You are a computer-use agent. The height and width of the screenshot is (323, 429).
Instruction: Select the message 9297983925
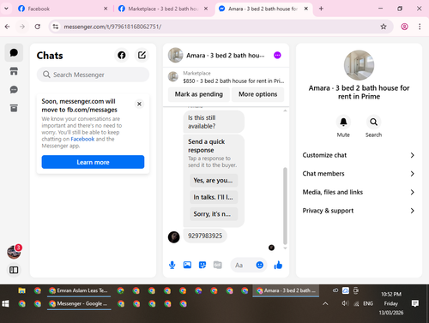point(205,236)
